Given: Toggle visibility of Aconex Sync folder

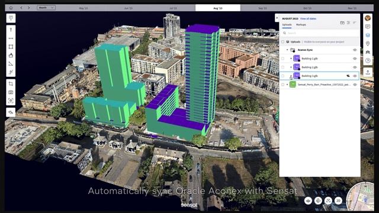Looking at the screenshot, I should [355, 50].
